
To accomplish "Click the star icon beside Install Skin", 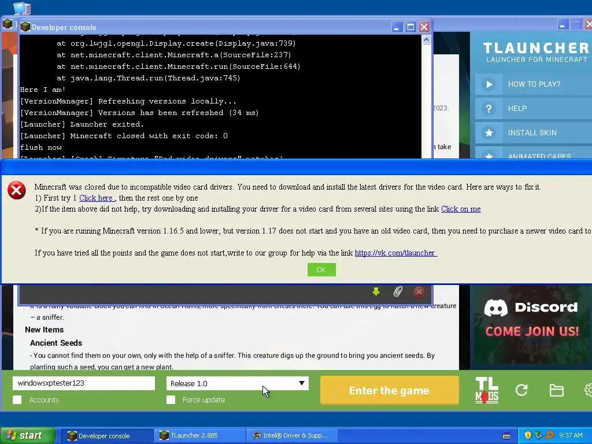I will [x=489, y=132].
